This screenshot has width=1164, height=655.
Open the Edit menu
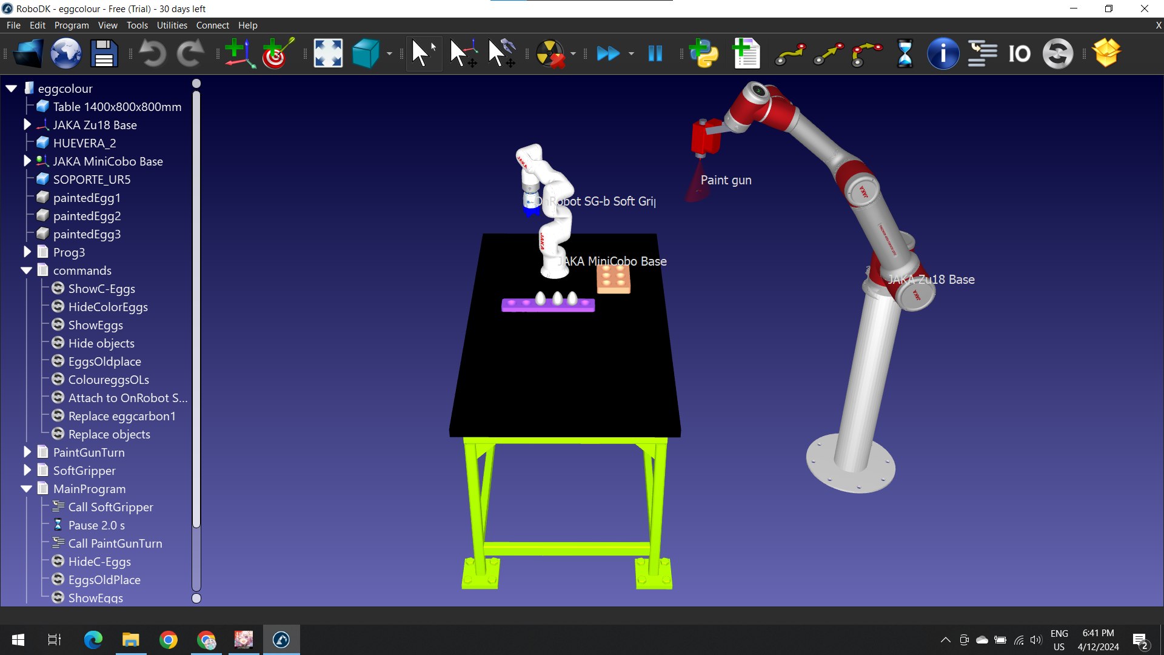tap(38, 25)
